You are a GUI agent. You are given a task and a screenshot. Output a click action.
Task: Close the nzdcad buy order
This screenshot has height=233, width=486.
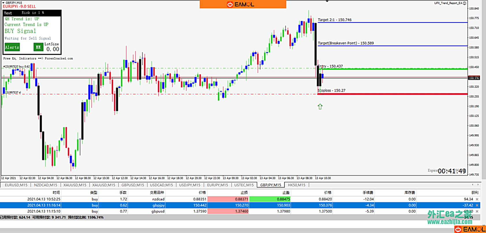(x=477, y=199)
